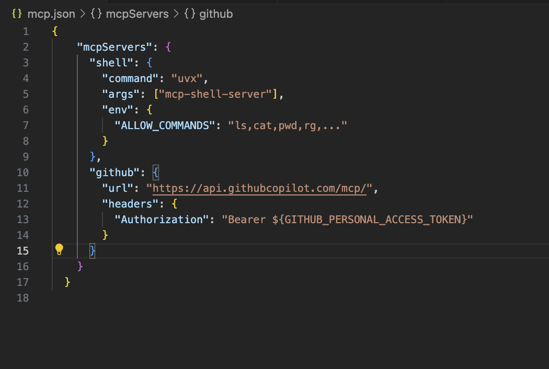Click the "headers" key
The height and width of the screenshot is (369, 549).
pyautogui.click(x=130, y=204)
